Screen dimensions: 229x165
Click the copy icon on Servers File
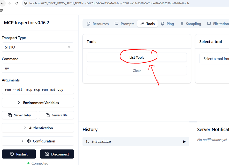(48, 115)
